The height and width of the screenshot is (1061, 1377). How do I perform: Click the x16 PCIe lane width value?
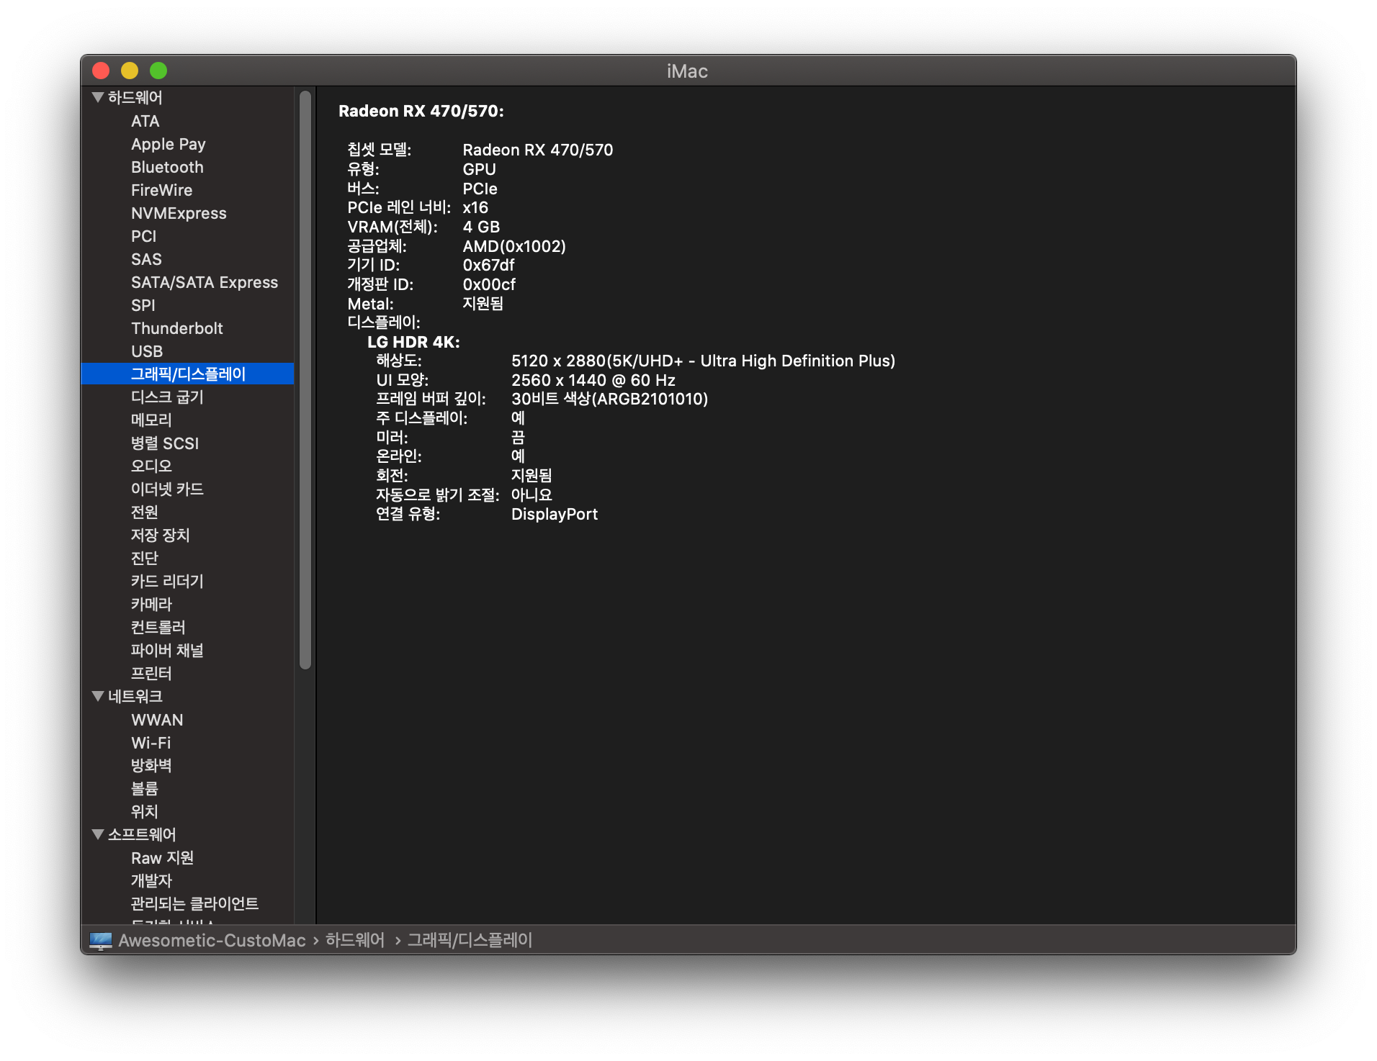click(x=475, y=207)
